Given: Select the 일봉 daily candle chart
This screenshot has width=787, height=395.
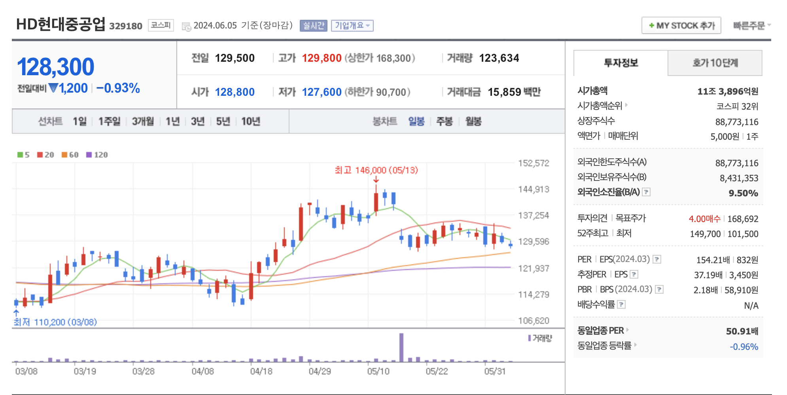Looking at the screenshot, I should click(416, 122).
